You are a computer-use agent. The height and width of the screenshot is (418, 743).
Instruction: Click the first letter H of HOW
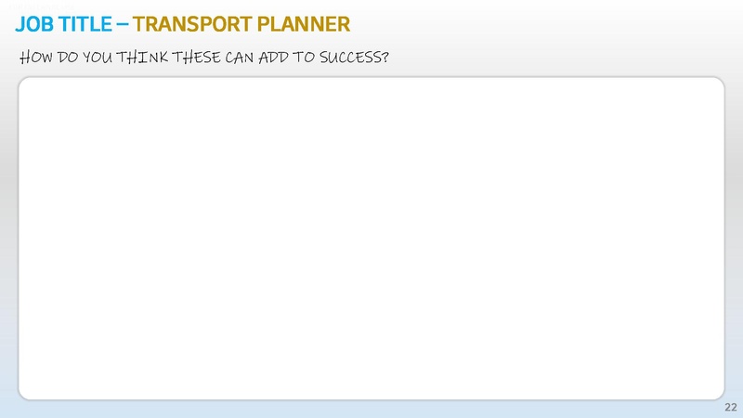(x=25, y=59)
